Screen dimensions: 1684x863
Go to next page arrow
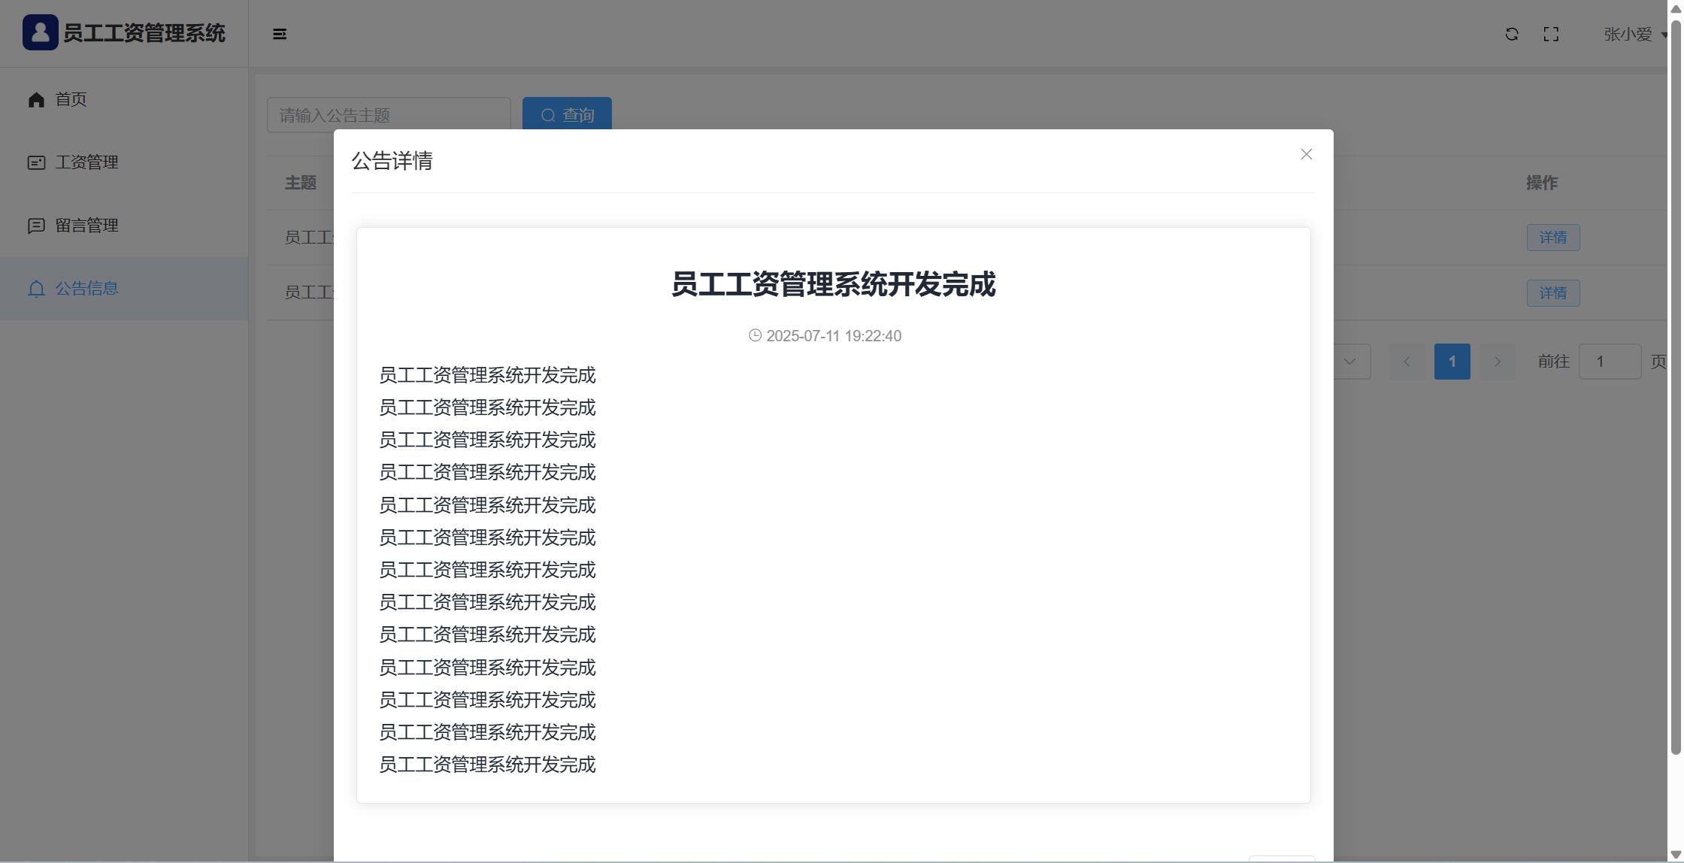1497,362
